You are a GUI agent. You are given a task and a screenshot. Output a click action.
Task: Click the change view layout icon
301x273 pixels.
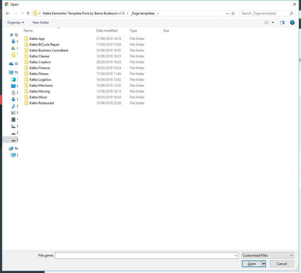pyautogui.click(x=267, y=23)
